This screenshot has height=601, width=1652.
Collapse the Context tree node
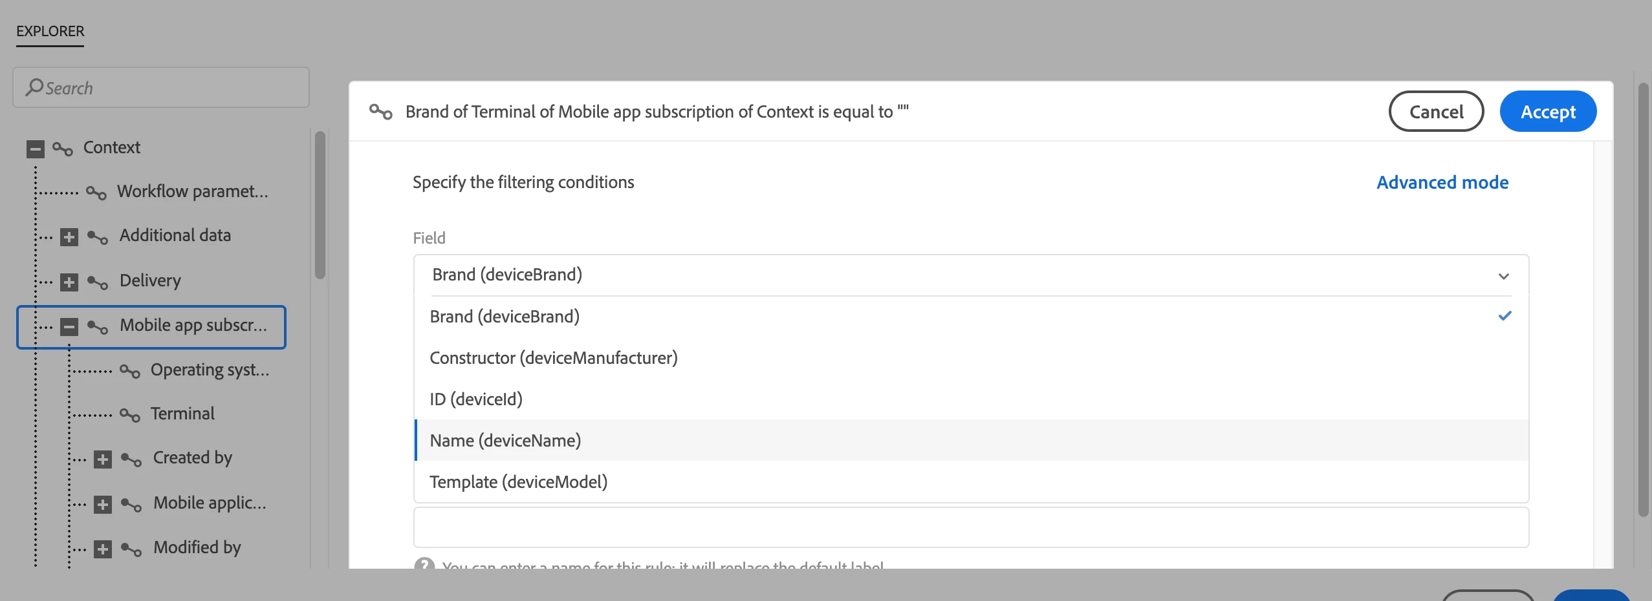point(36,149)
